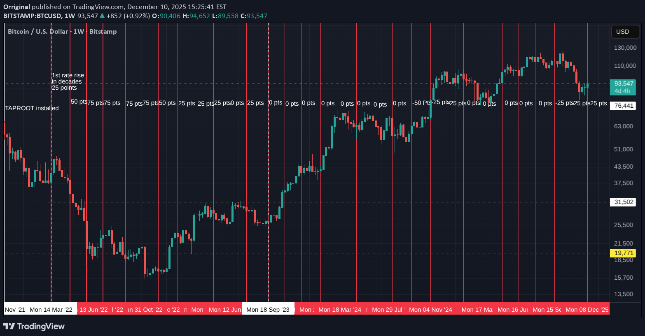Viewport: 645px width, 336px height.
Task: Select the 'Mon 14 Mar '22' date marker
Action: [51, 310]
